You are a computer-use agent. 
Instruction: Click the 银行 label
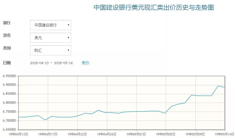7,23
